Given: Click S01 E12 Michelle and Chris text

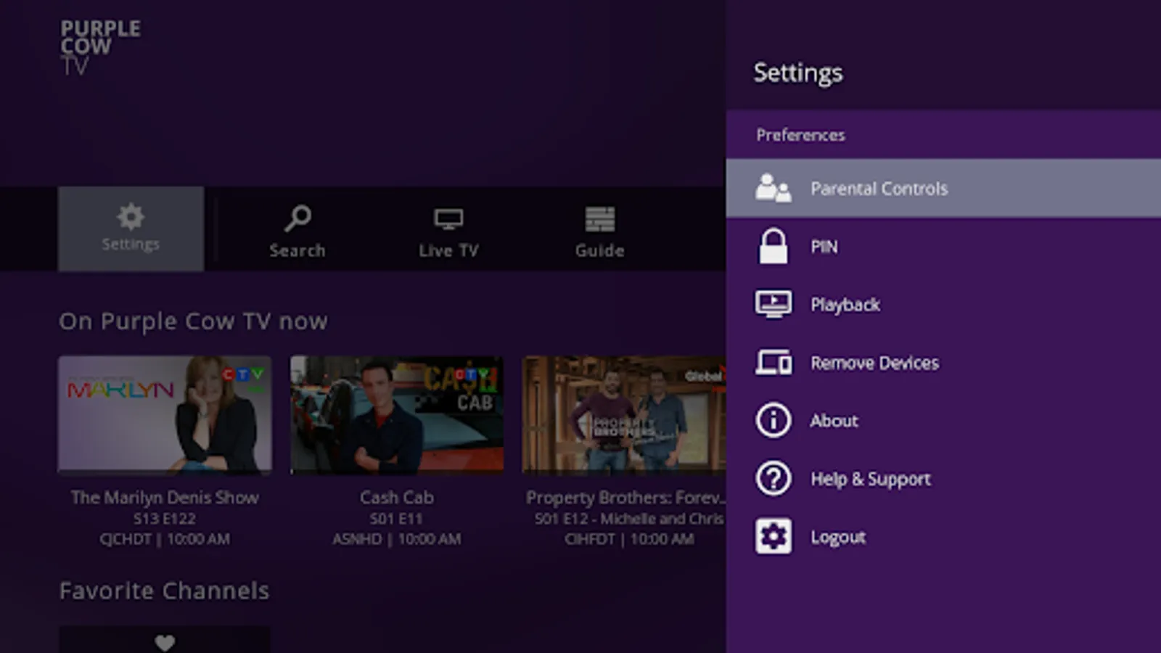Looking at the screenshot, I should point(629,519).
